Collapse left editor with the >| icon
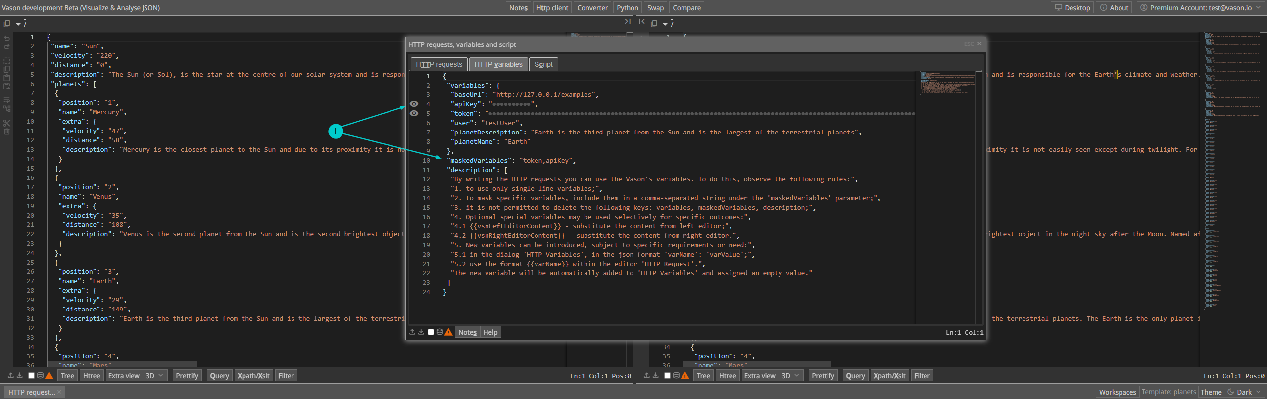 click(x=628, y=21)
